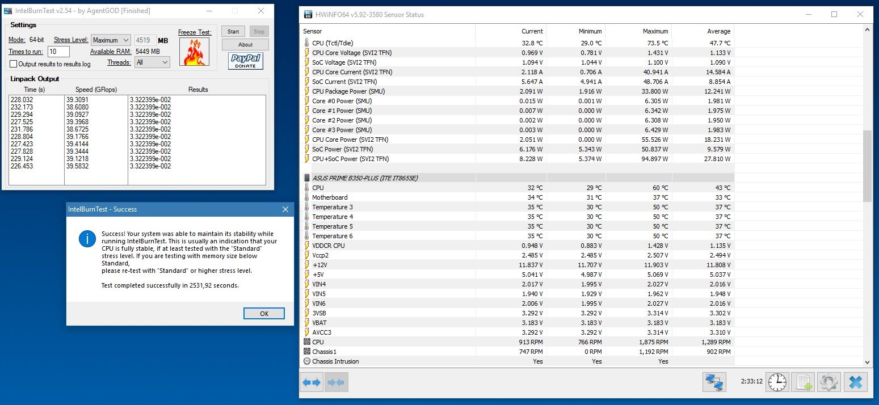Screen dimensions: 879x405
Task: Click the lightning icon beside VDDCR CPU
Action: (x=307, y=246)
